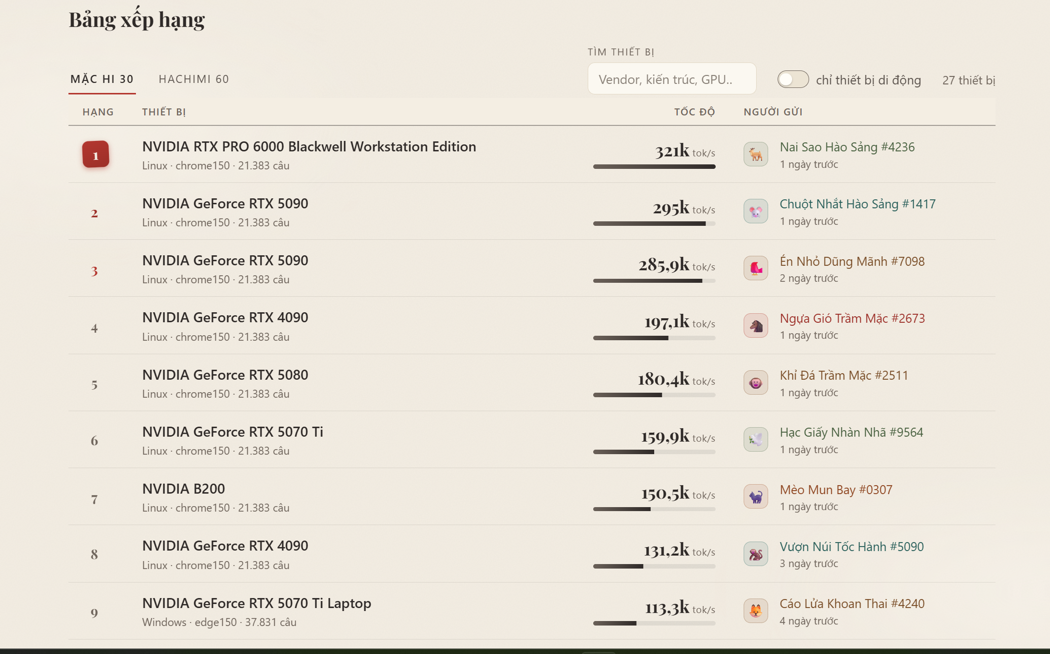Click the '27 thiết bị' count label

point(969,80)
